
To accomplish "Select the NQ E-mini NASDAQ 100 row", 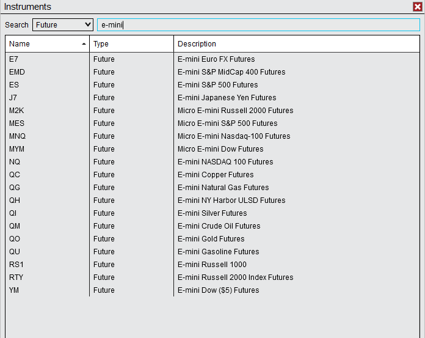I will (225, 162).
